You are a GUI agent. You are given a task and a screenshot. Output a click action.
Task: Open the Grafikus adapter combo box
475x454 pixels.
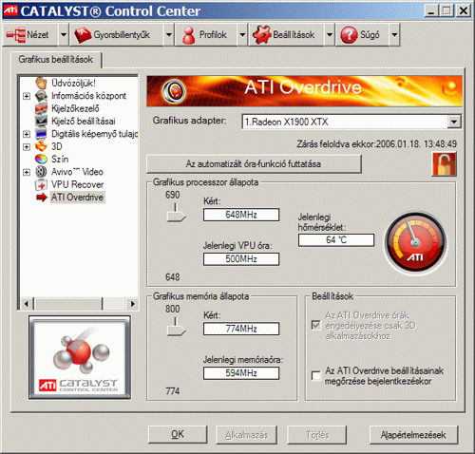click(351, 122)
